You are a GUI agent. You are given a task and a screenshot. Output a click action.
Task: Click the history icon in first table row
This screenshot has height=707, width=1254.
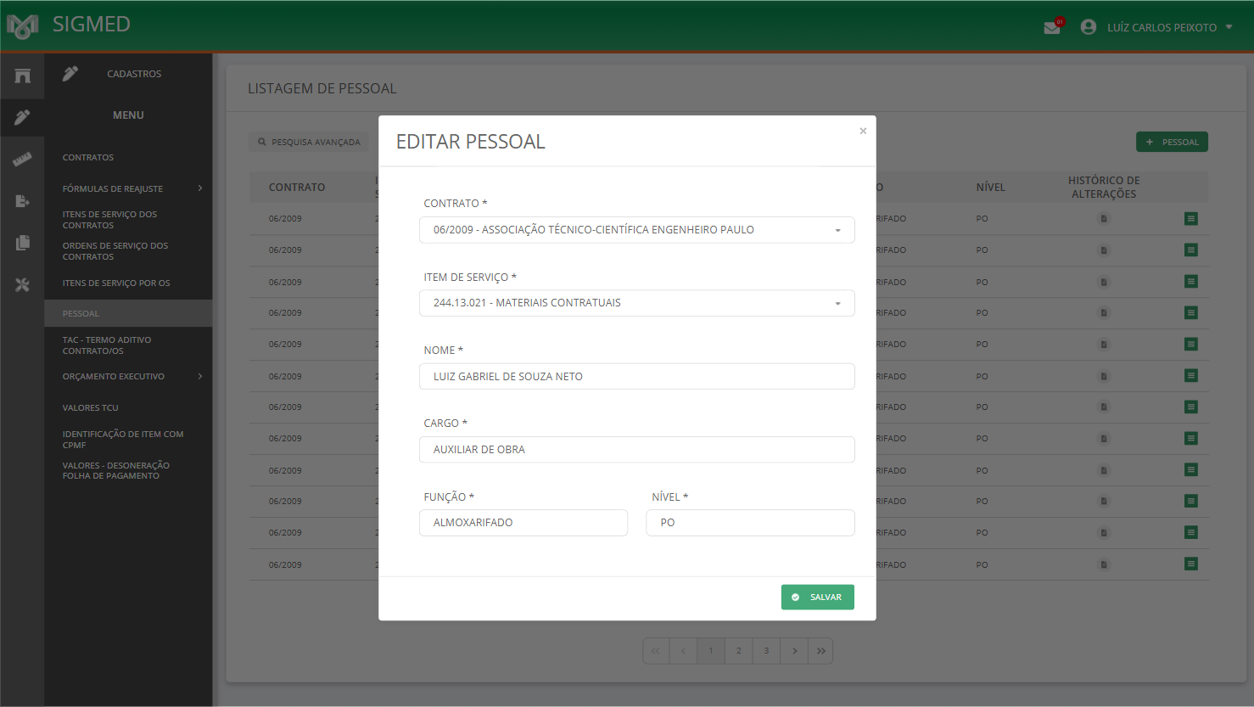(x=1104, y=219)
